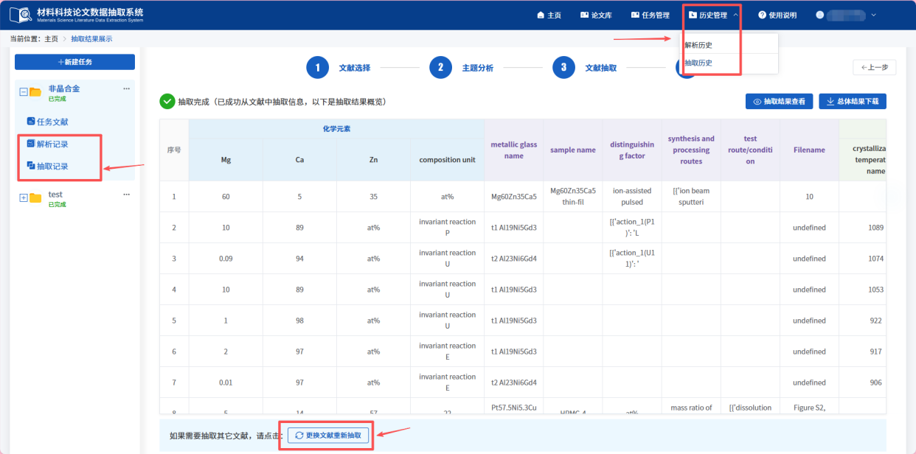Image resolution: width=916 pixels, height=454 pixels.
Task: Open 历史管理 menu in the navbar
Action: [712, 15]
